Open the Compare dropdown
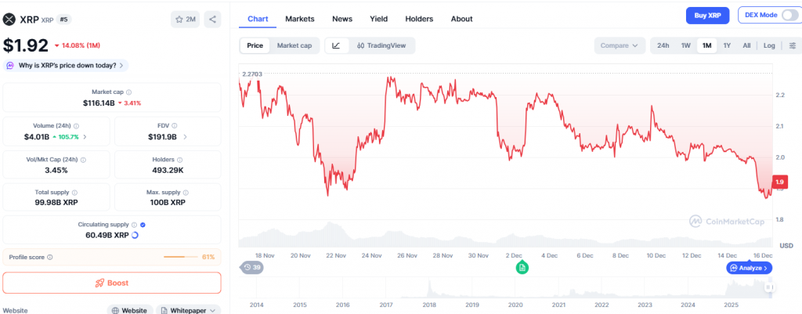The image size is (802, 314). click(620, 45)
